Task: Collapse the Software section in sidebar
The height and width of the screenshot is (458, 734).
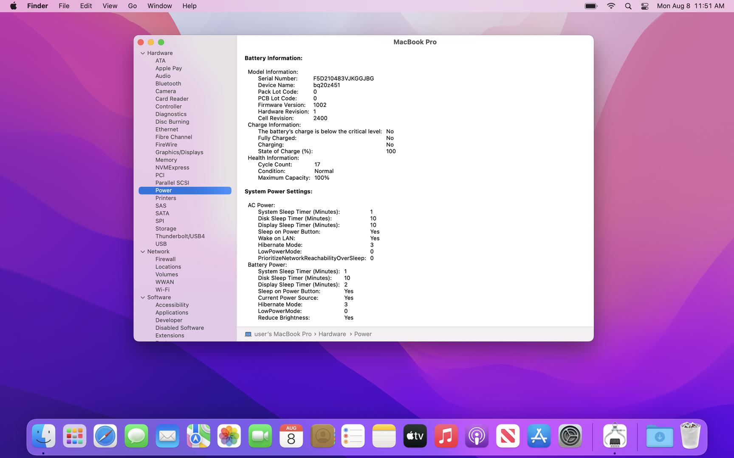Action: click(143, 297)
